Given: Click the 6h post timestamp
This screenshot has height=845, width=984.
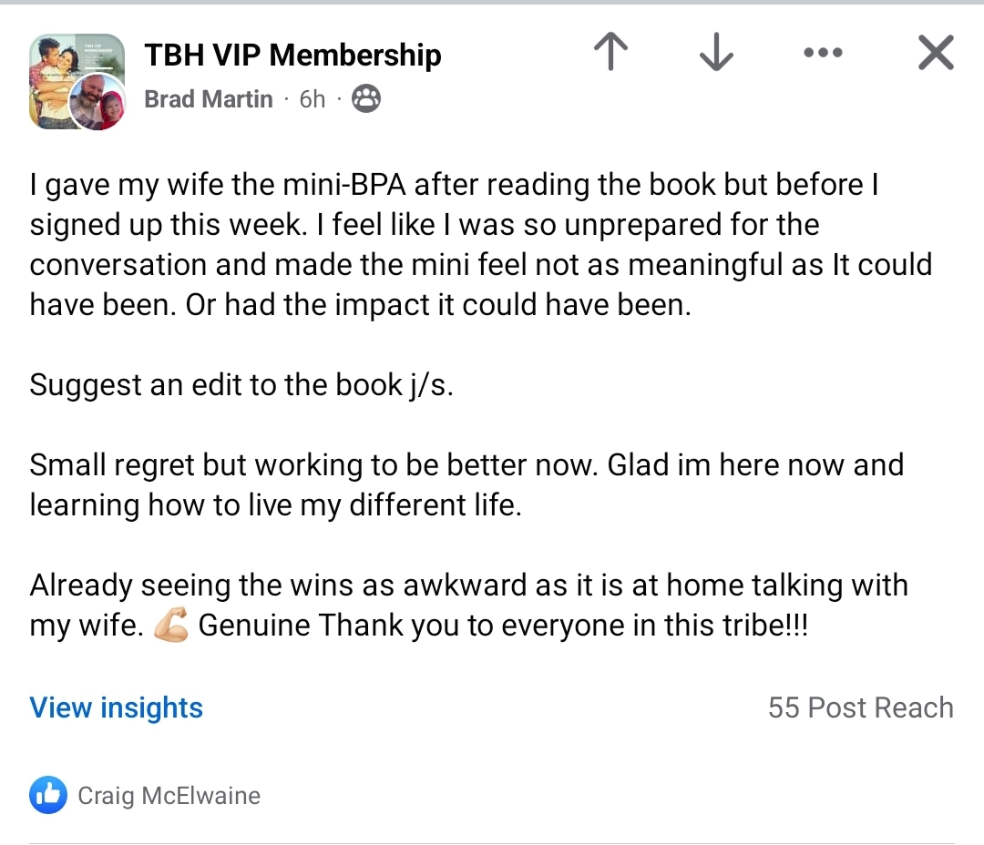Looking at the screenshot, I should click(x=312, y=99).
